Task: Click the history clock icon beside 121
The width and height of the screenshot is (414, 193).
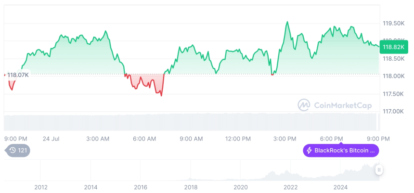Action: coord(13,151)
